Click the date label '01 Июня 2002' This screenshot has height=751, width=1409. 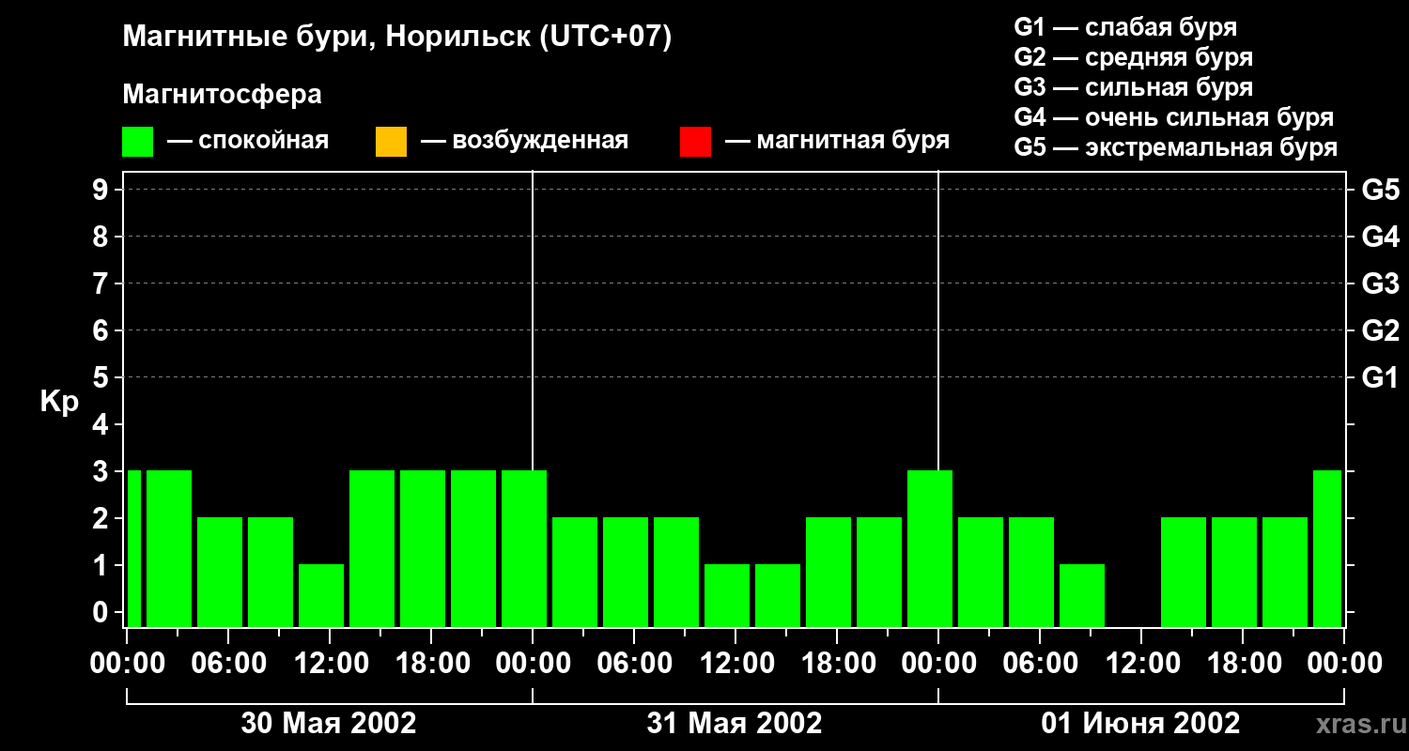1140,724
